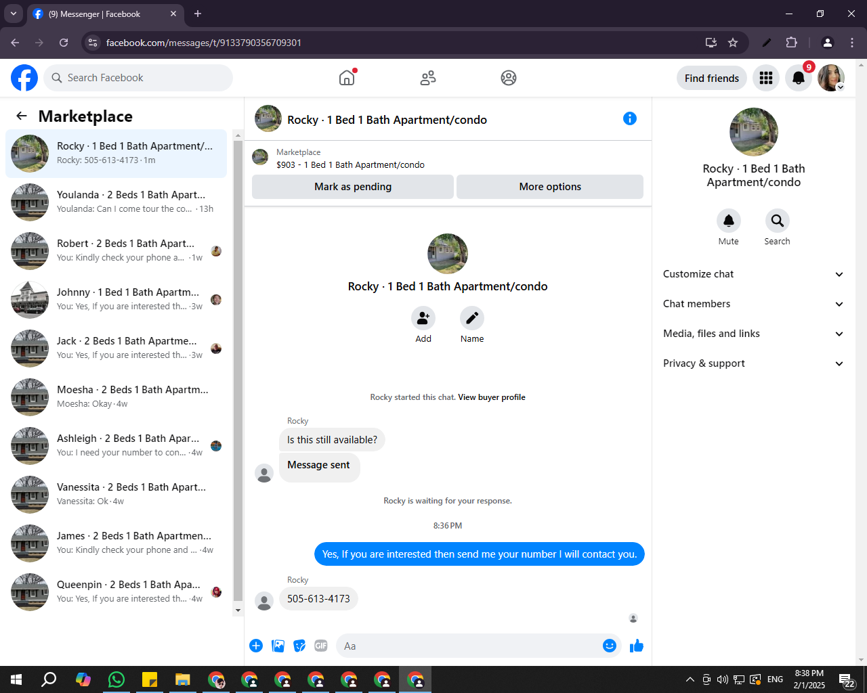This screenshot has width=867, height=693.
Task: Open the taskbar clock showing 8:38 PM
Action: click(809, 679)
